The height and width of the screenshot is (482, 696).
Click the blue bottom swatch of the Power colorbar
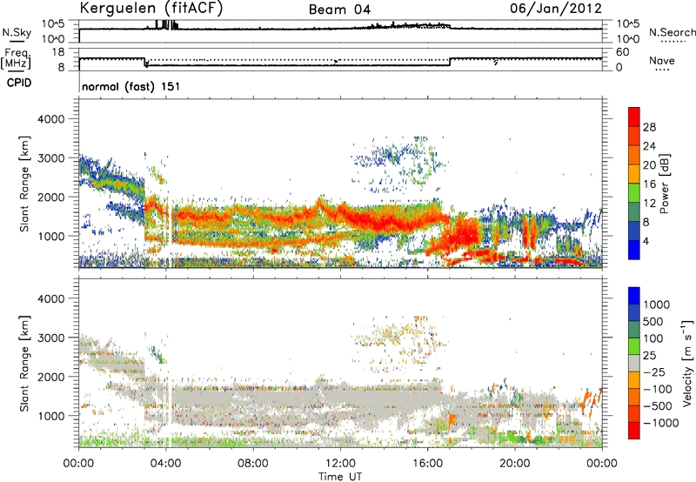634,250
